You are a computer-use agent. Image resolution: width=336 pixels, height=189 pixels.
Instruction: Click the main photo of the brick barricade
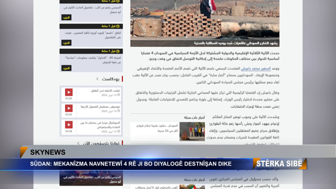click(205, 20)
